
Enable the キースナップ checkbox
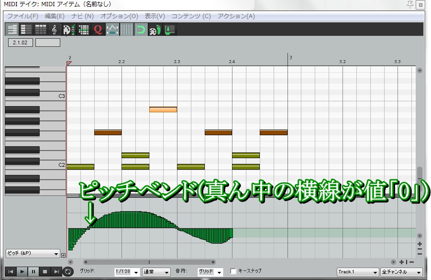pyautogui.click(x=233, y=271)
